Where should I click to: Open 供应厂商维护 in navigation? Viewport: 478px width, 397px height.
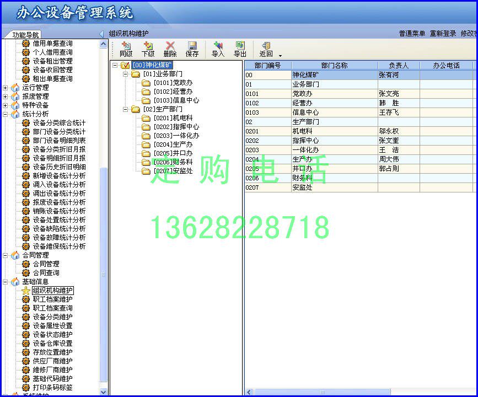53,361
